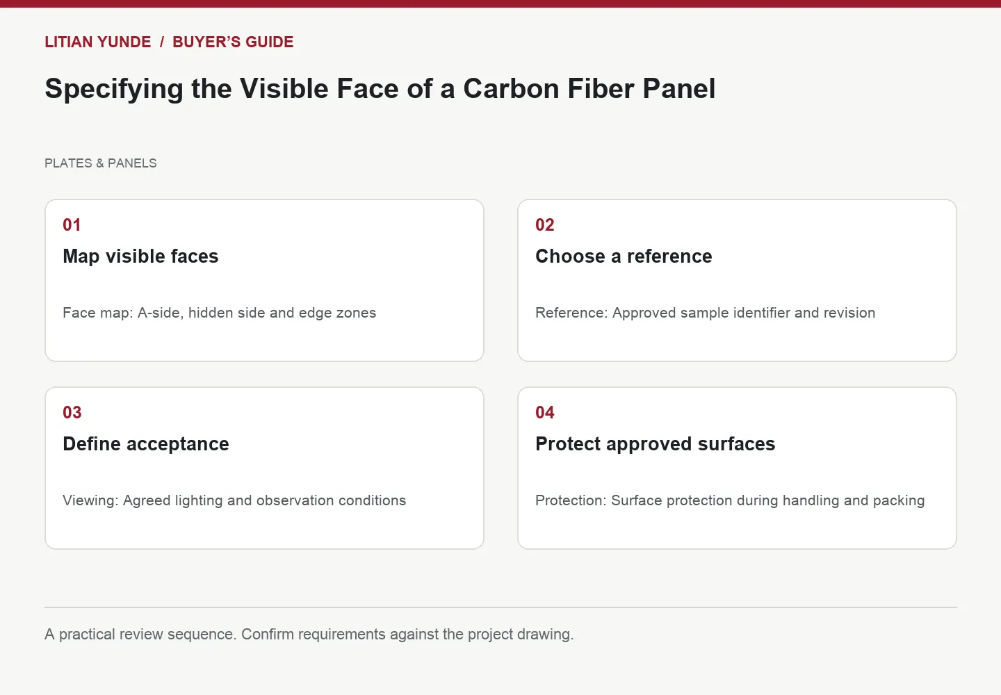Select the Face map description text
The image size is (1001, 695).
(x=220, y=313)
